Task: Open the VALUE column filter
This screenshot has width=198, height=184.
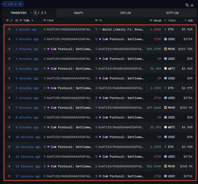Action: click(151, 21)
